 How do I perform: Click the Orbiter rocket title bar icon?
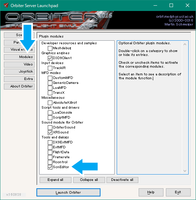point(6,5)
